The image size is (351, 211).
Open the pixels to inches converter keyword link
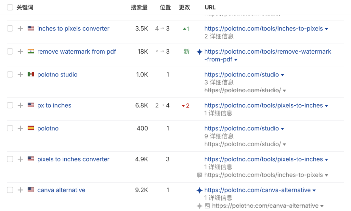click(x=73, y=159)
